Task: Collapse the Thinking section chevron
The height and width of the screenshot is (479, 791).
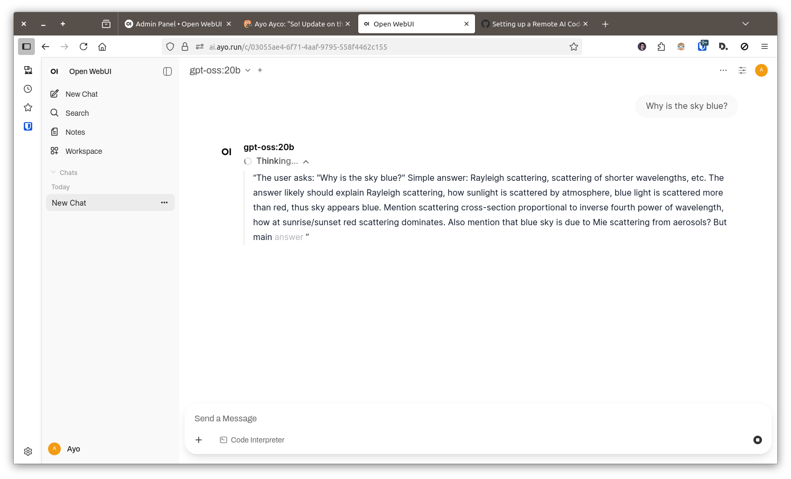Action: pos(306,162)
